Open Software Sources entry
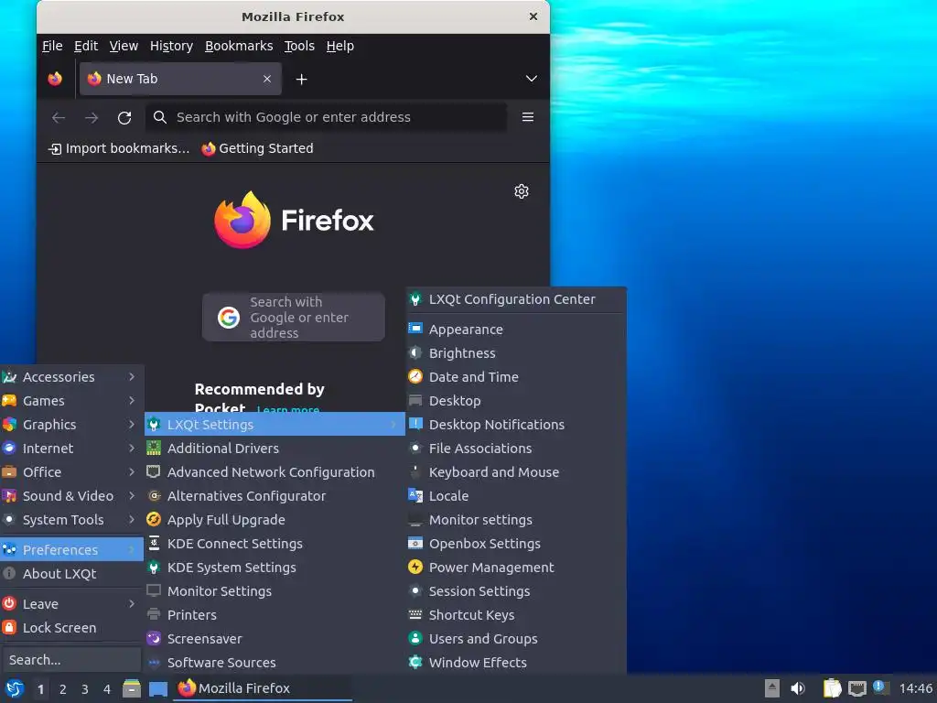Viewport: 937px width, 703px height. pyautogui.click(x=275, y=663)
